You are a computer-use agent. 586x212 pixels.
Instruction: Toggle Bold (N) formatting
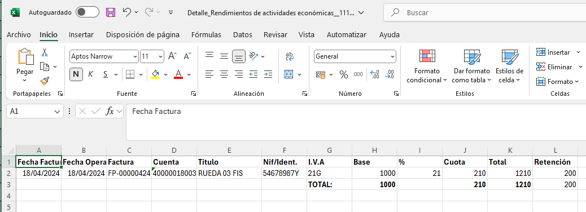tap(76, 74)
